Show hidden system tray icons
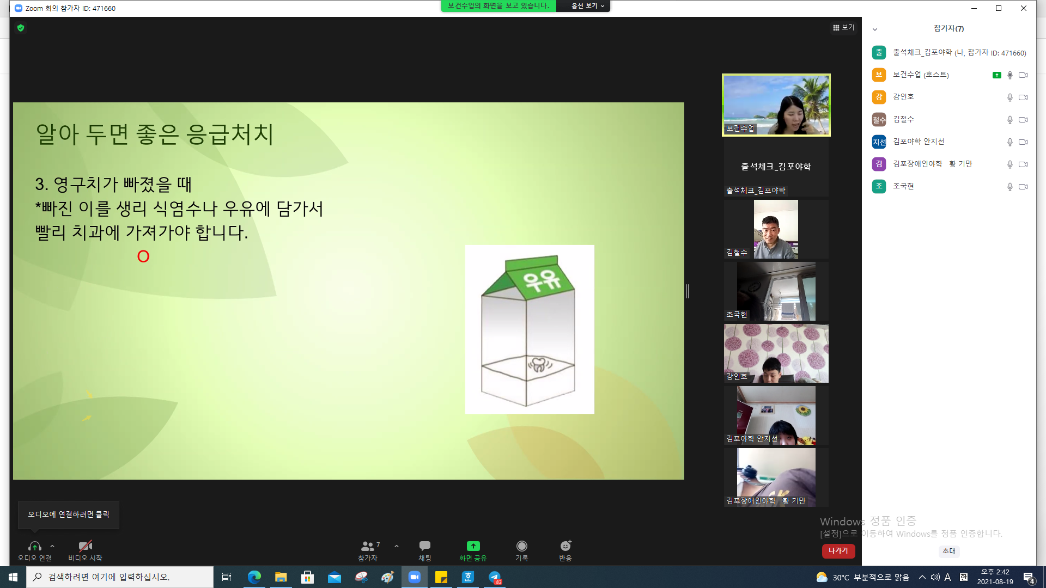 pos(922,577)
